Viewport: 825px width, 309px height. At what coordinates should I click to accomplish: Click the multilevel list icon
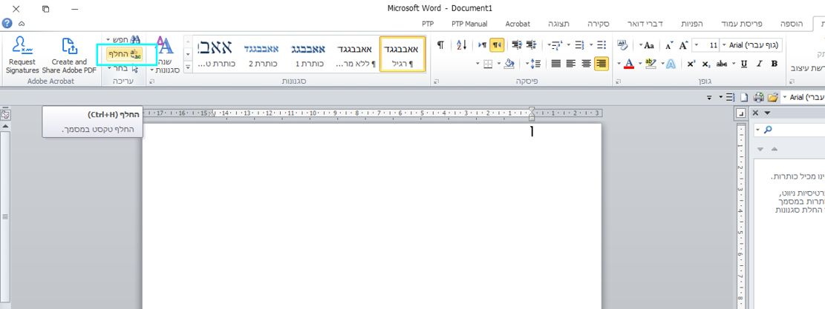pyautogui.click(x=557, y=45)
